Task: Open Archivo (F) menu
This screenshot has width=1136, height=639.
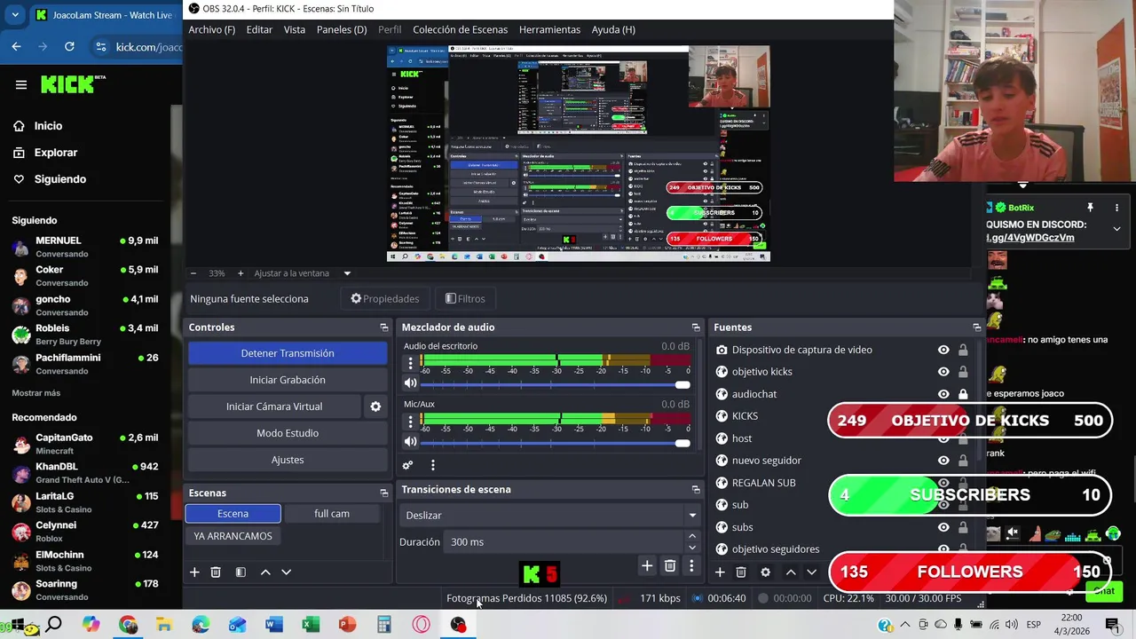Action: point(212,29)
